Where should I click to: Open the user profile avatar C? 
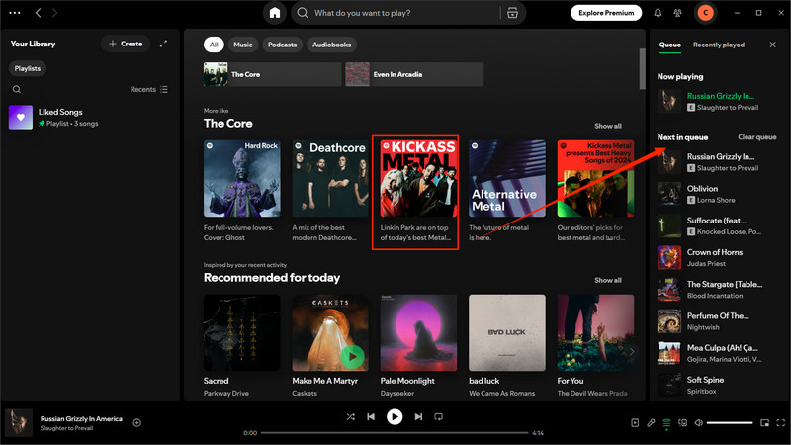tap(705, 13)
